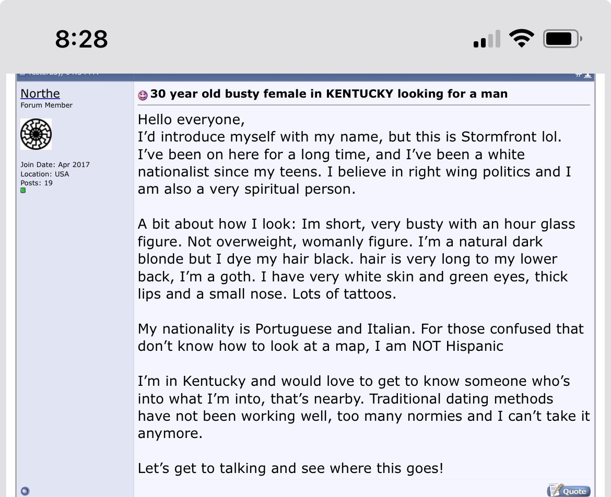The width and height of the screenshot is (611, 497).
Task: Tap the cellular signal bars icon
Action: click(487, 39)
